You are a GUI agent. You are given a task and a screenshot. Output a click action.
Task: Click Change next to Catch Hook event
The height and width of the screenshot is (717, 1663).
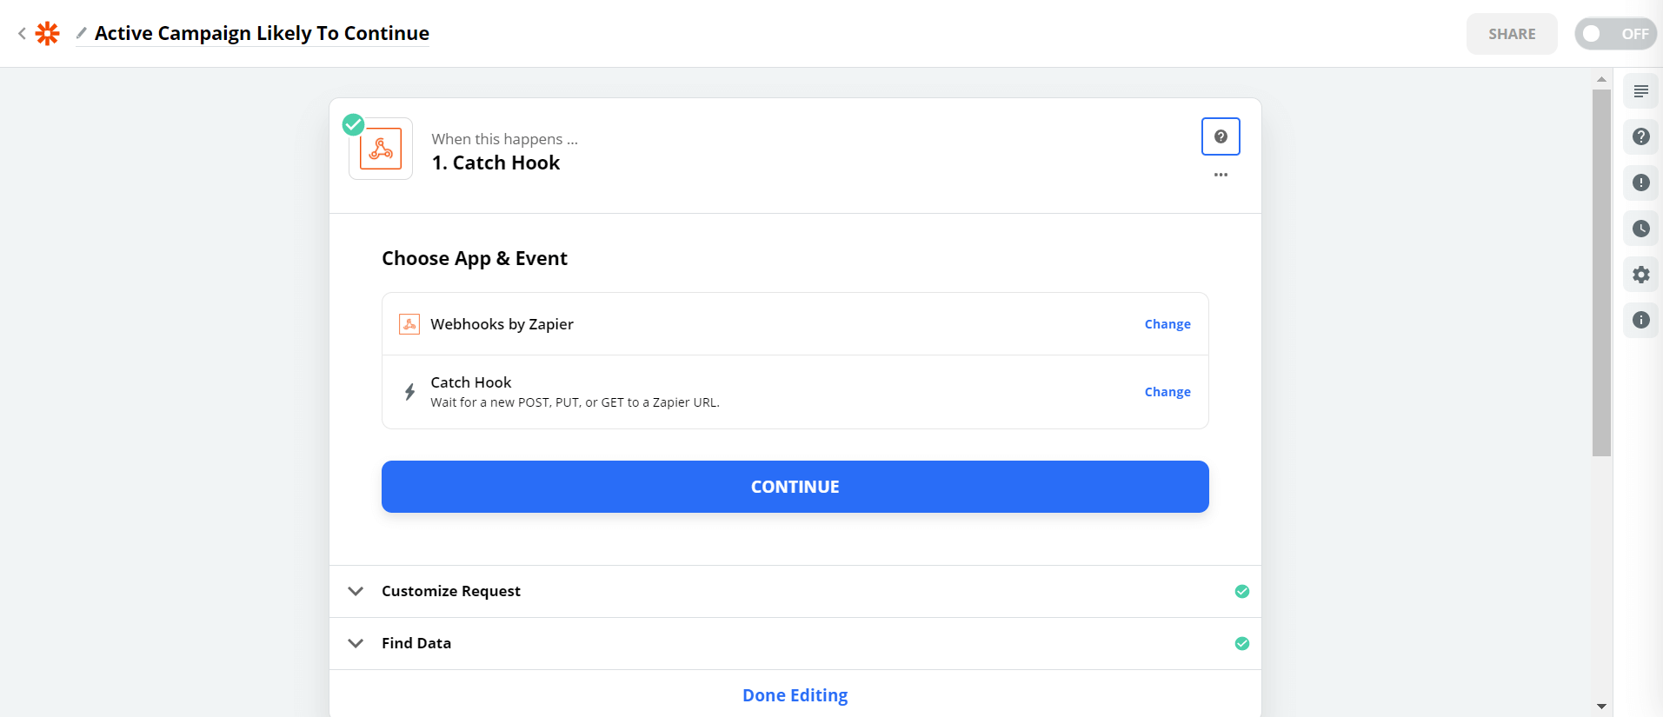1167,392
